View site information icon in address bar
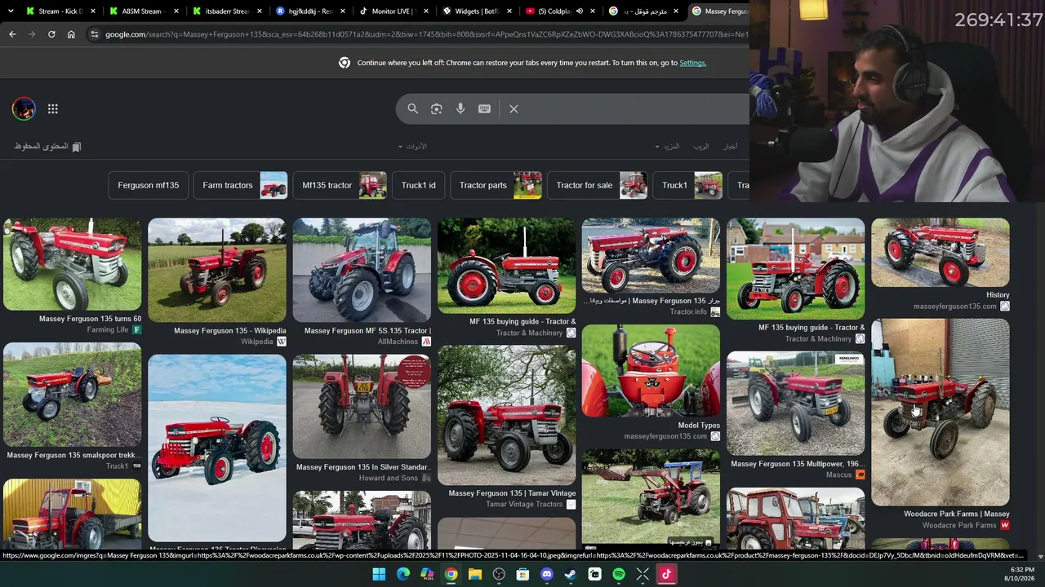1045x587 pixels. coord(95,34)
